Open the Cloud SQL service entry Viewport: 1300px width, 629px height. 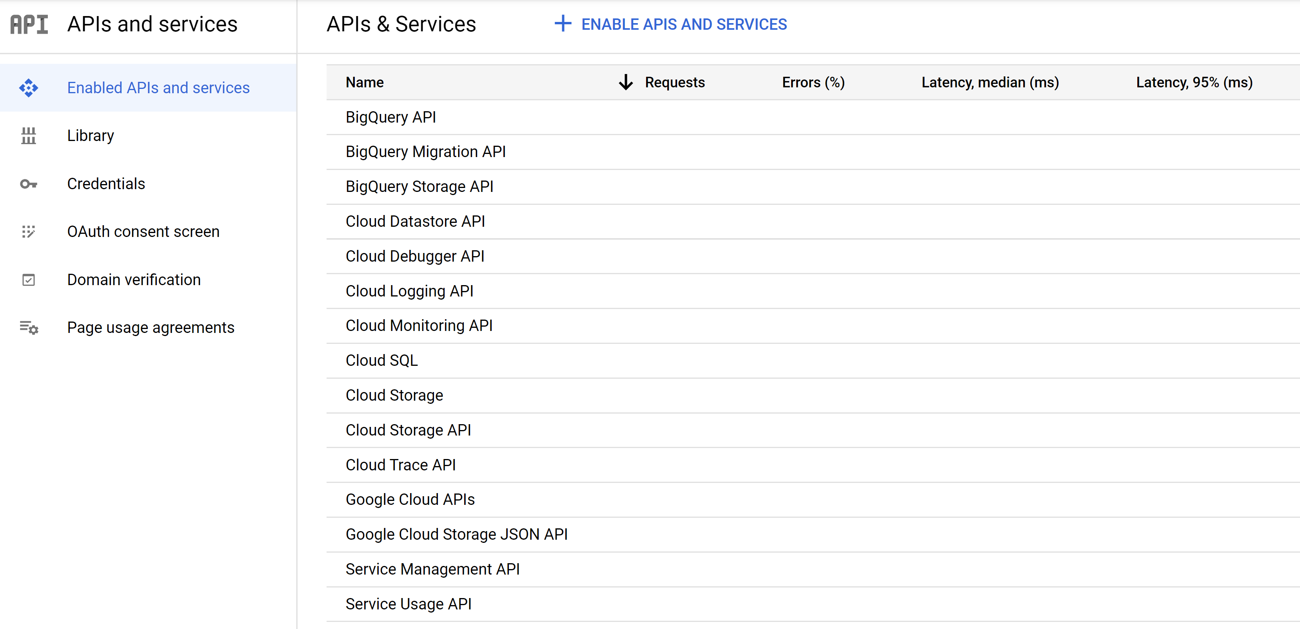[381, 360]
